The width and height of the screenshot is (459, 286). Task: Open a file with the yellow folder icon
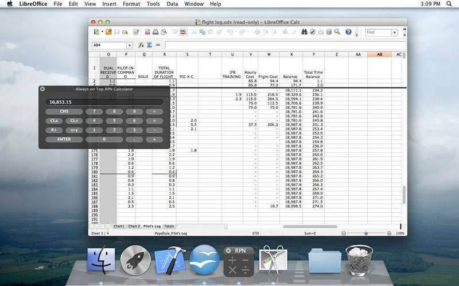108,32
